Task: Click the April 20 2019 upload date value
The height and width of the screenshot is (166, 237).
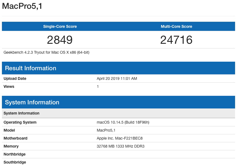Action: coord(117,78)
